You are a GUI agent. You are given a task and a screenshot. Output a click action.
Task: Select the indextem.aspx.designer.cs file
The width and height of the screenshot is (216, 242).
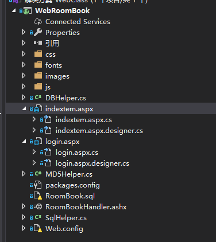(99, 131)
